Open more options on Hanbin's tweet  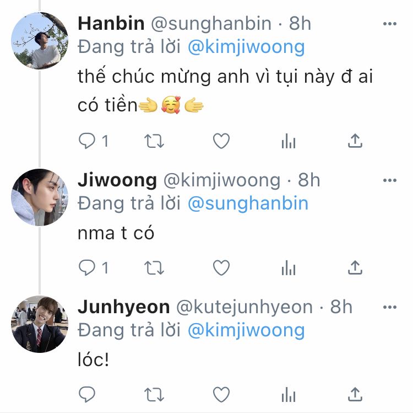[x=389, y=24]
